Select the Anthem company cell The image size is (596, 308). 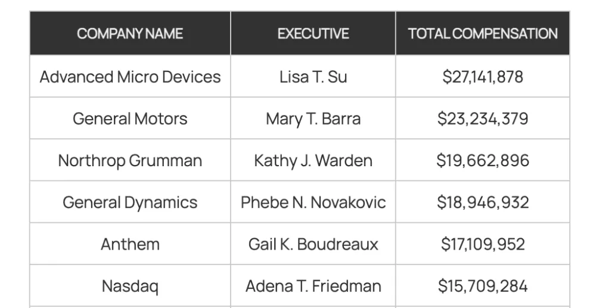pos(130,244)
